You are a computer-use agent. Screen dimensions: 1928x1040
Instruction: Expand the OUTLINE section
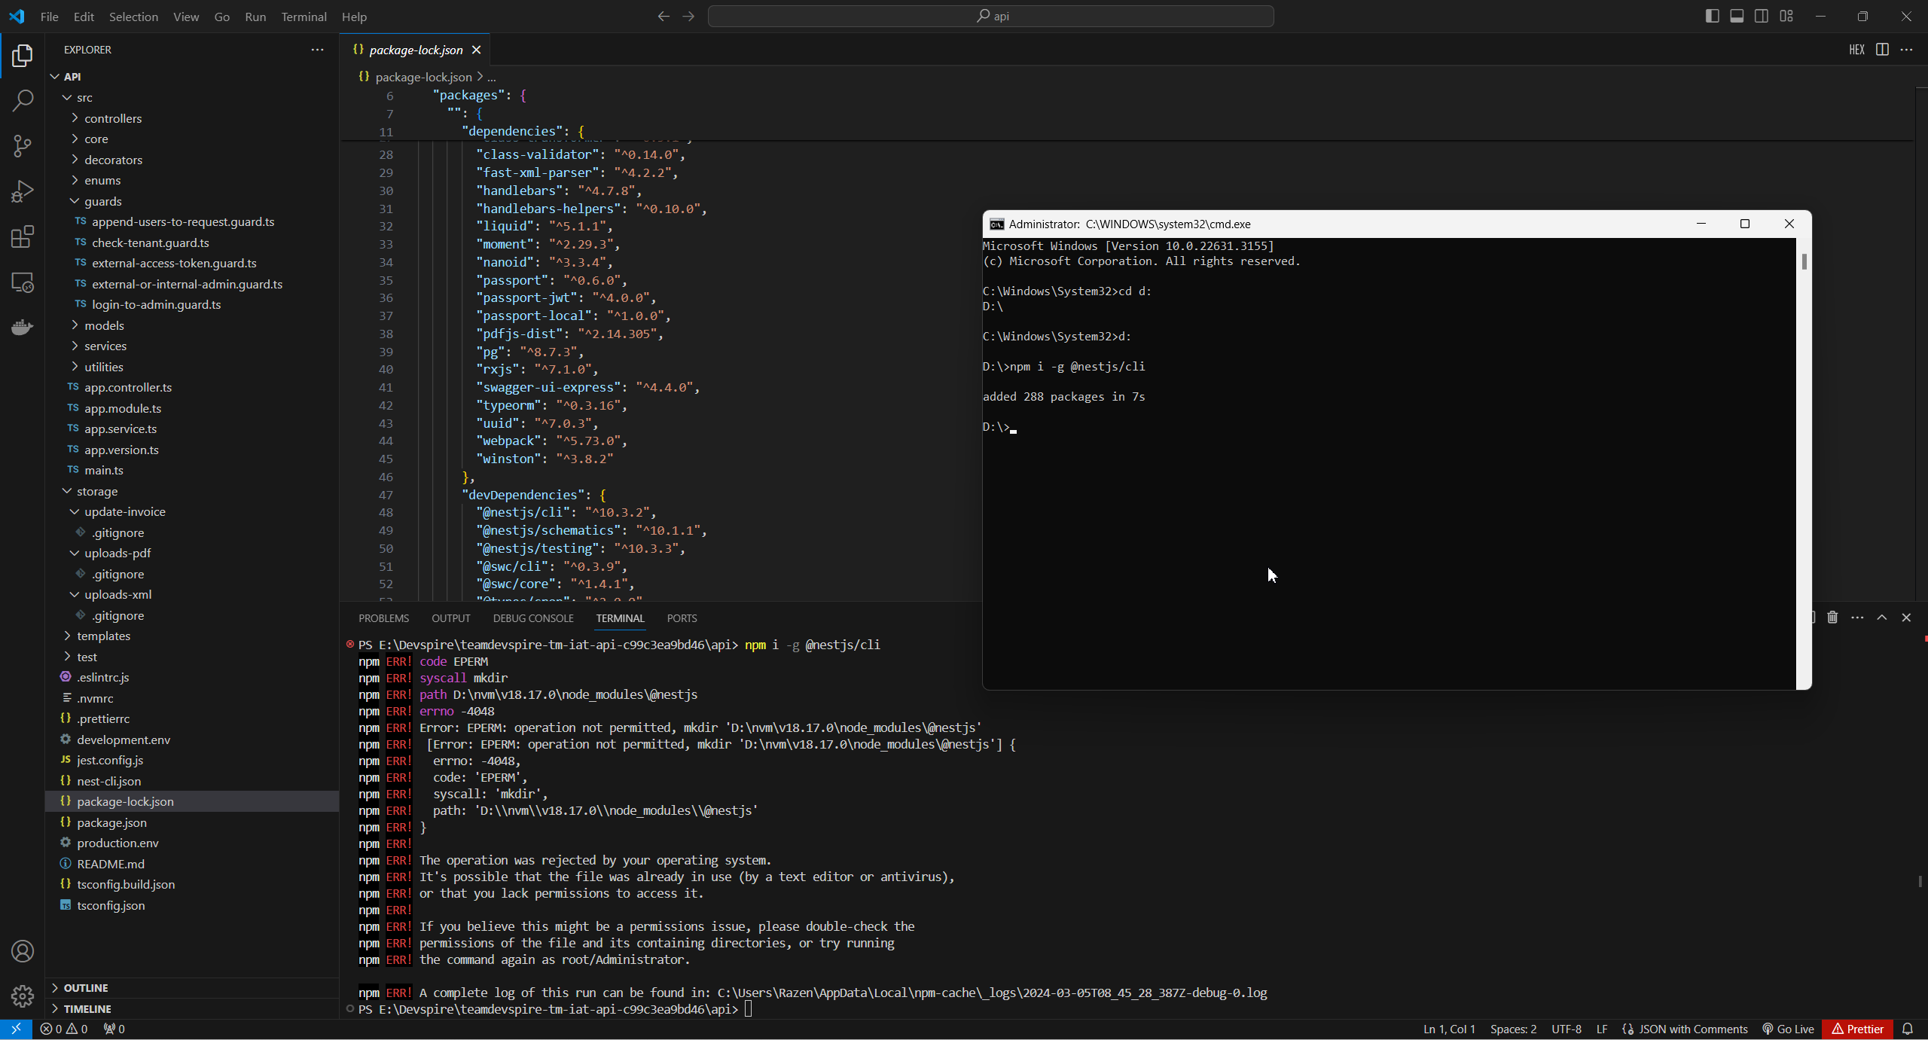click(x=85, y=987)
